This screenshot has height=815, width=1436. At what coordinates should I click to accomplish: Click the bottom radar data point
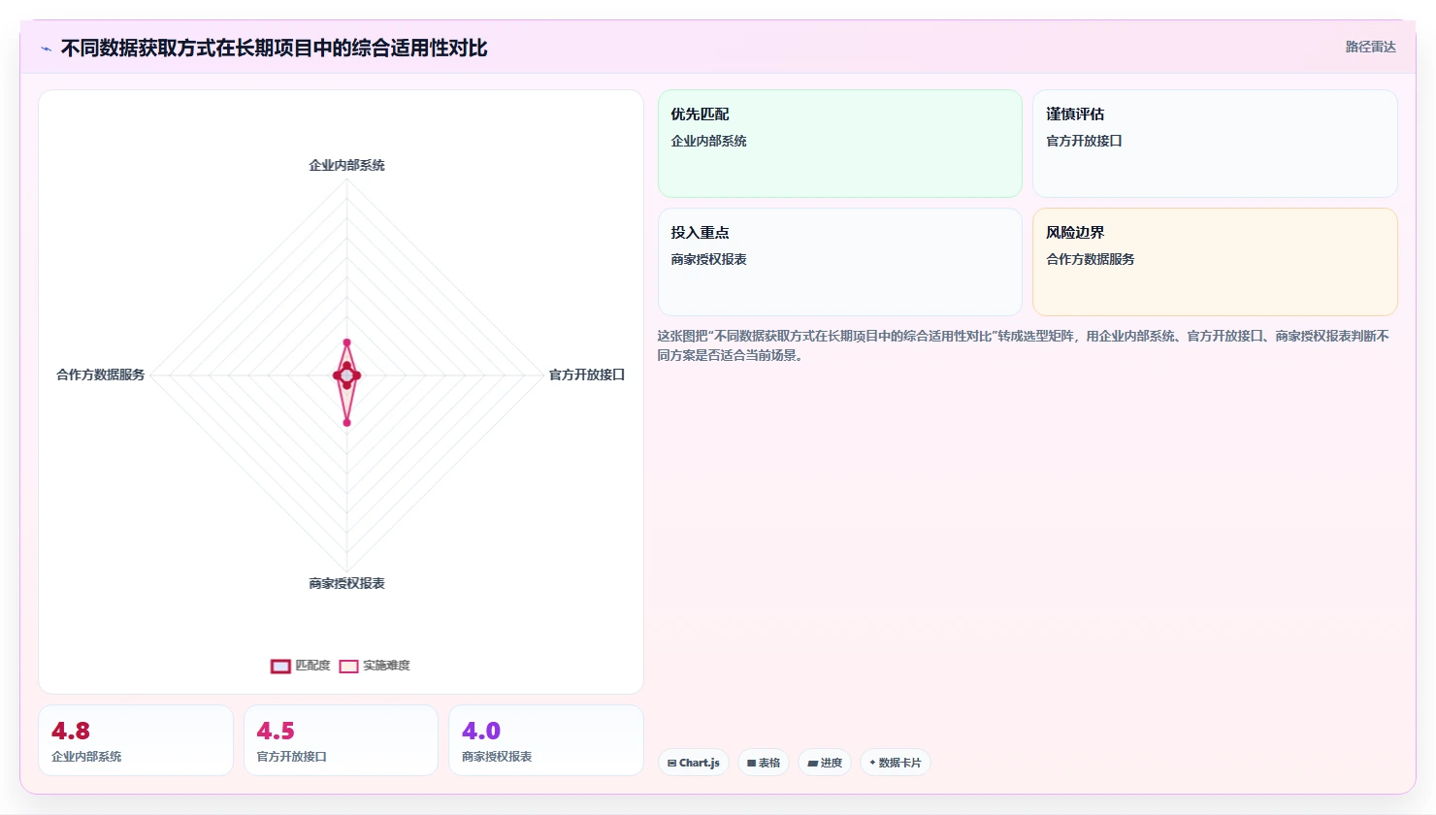click(346, 422)
